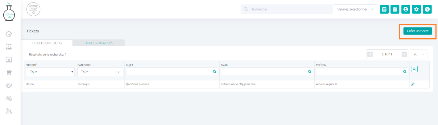The width and height of the screenshot is (438, 125).
Task: Click the help question mark icon
Action: [427, 9]
